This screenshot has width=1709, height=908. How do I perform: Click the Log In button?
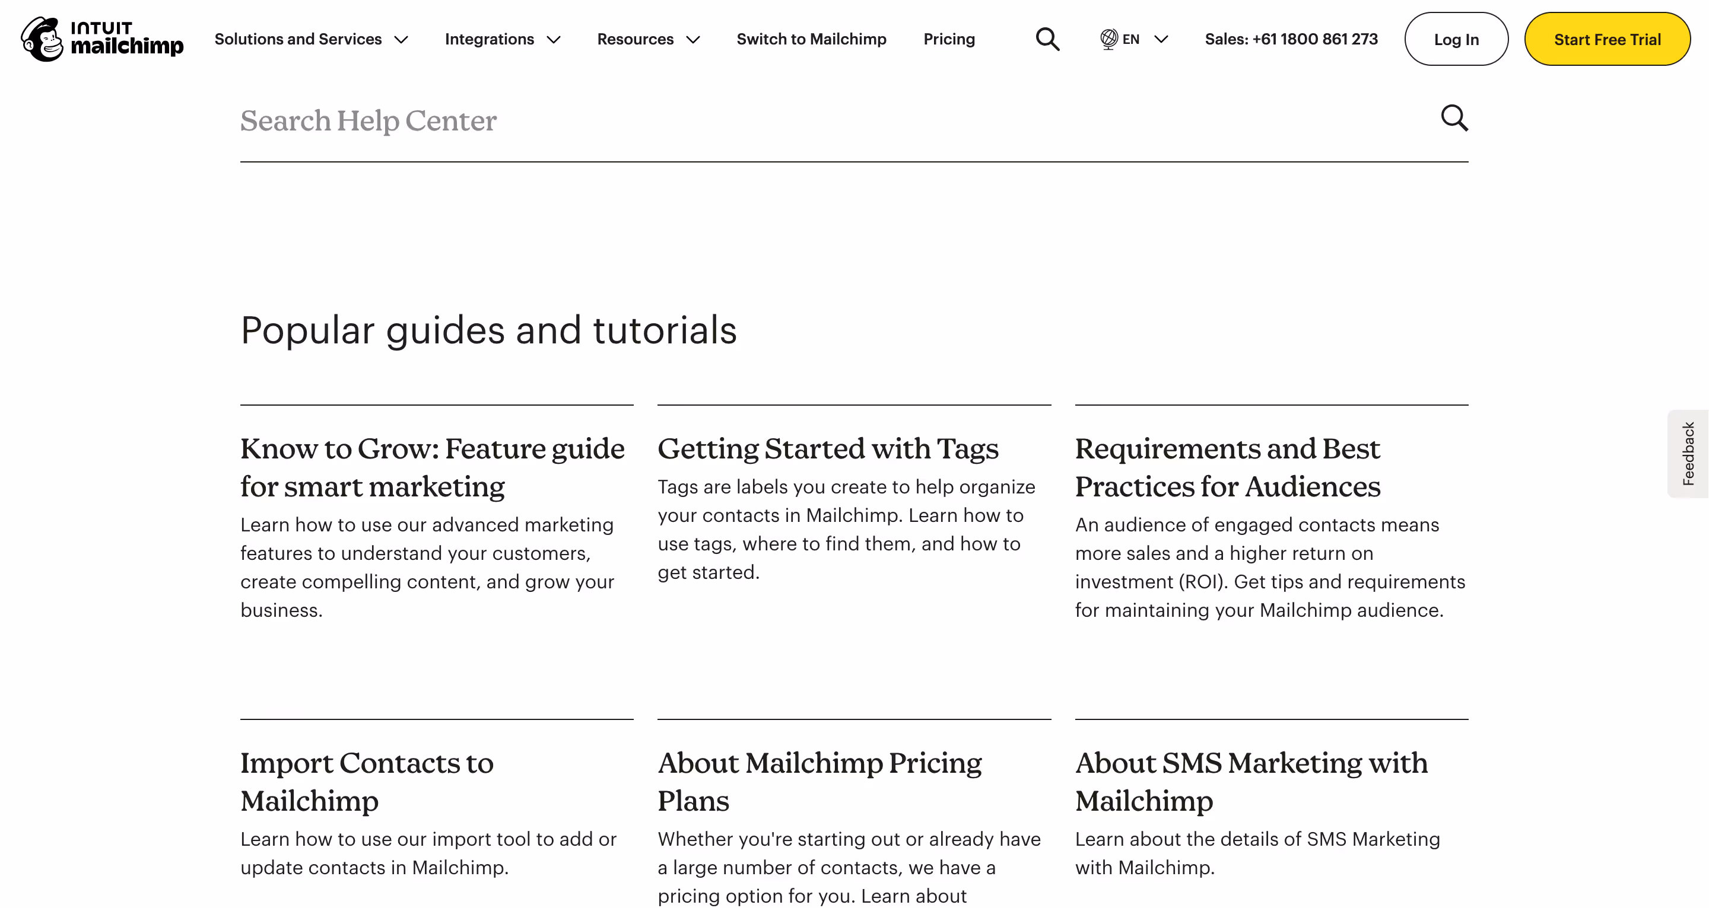pos(1456,39)
